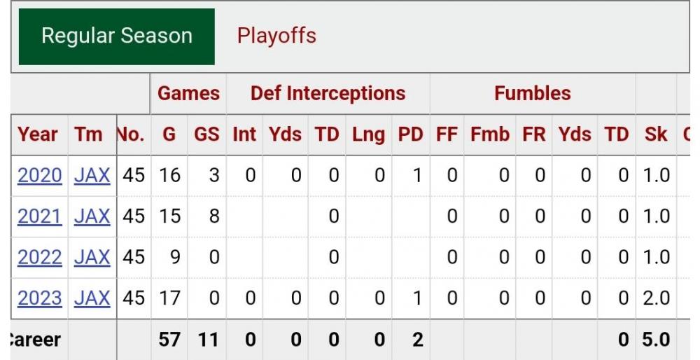The image size is (700, 360).
Task: Sort by the Fmb column header
Action: (x=490, y=134)
